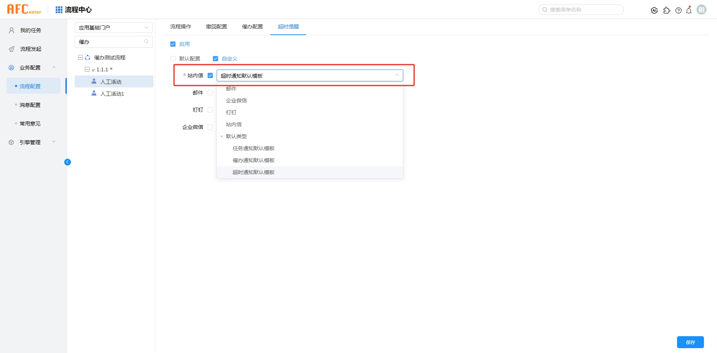Select 任务通知默认模板 from dropdown list
This screenshot has width=717, height=353.
click(x=254, y=148)
